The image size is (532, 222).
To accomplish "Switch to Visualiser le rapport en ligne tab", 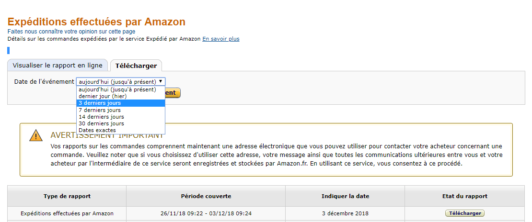I will (58, 66).
